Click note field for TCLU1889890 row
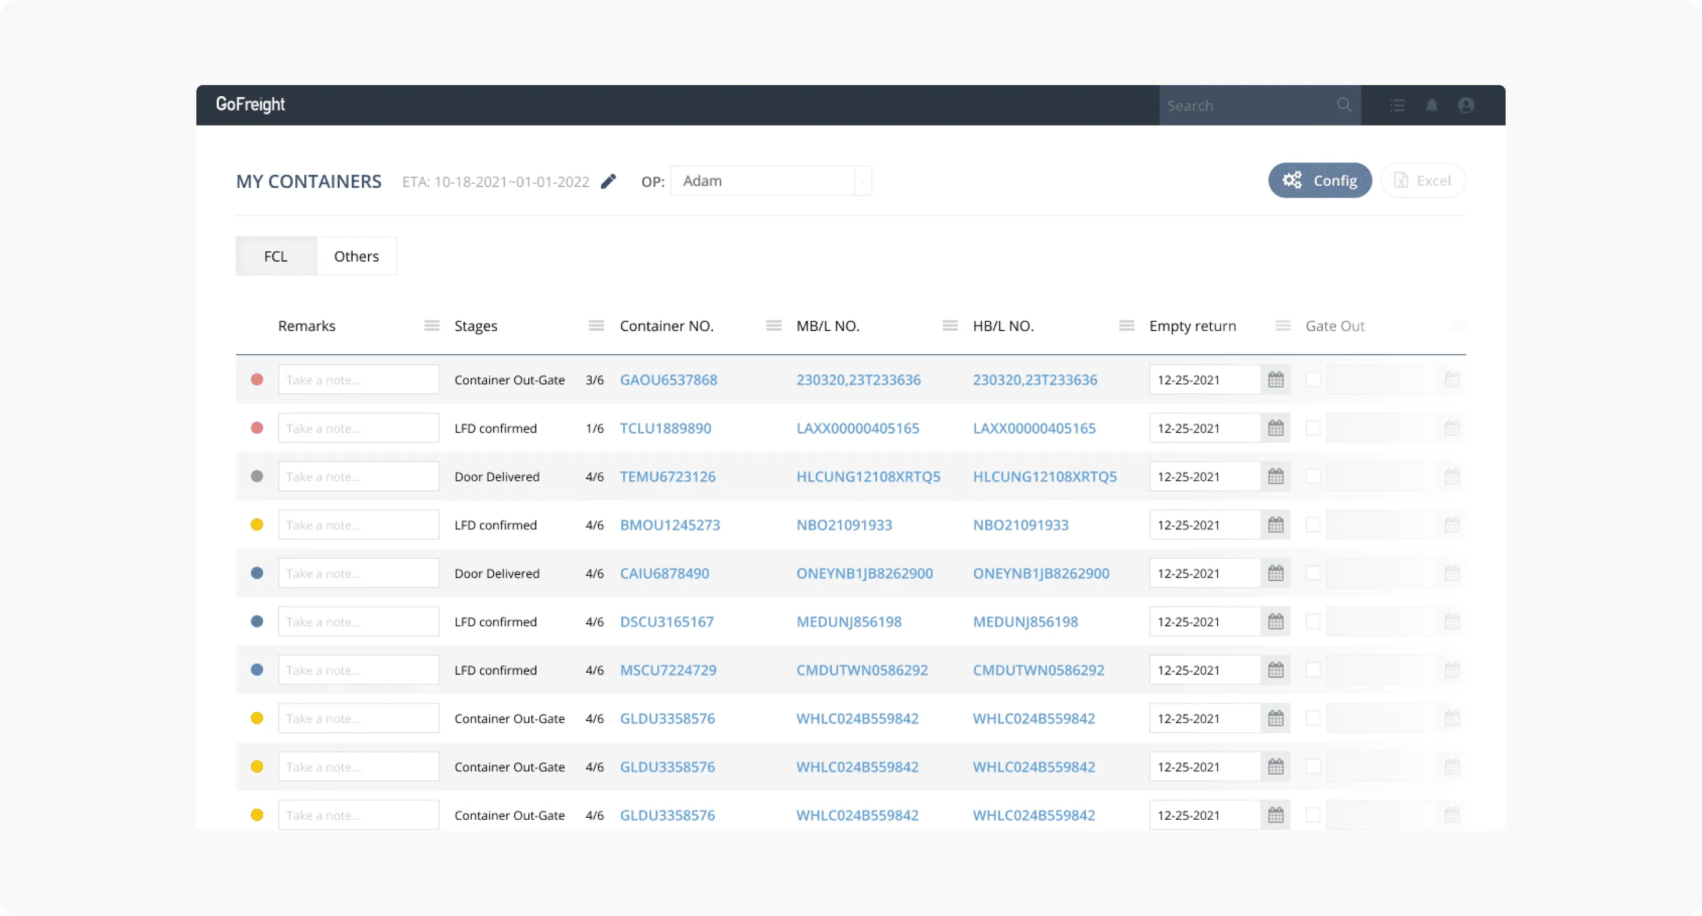Viewport: 1702px width, 916px height. (358, 428)
